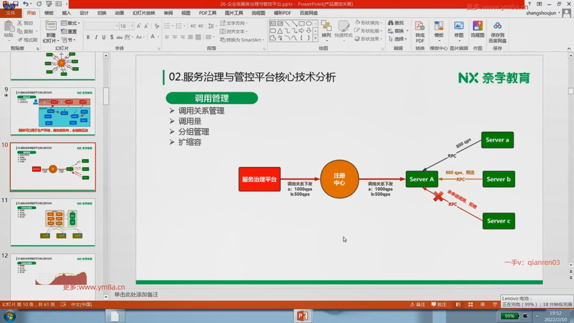Image resolution: width=574 pixels, height=323 pixels.
Task: Click the image retouch (修图) icon
Action: [459, 26]
